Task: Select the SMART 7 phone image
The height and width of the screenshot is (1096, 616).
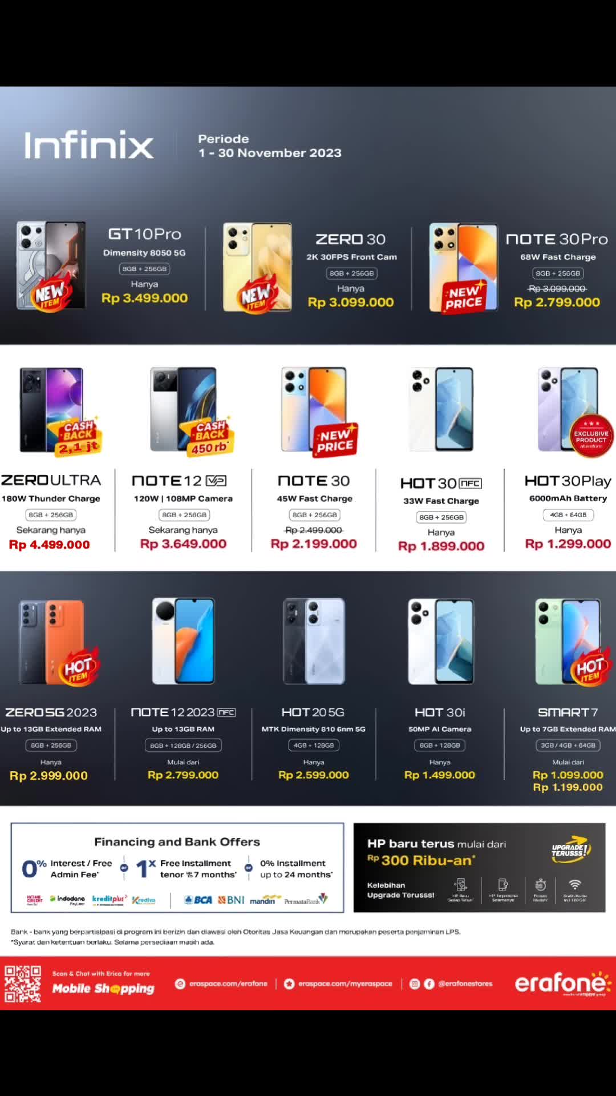Action: coord(568,641)
